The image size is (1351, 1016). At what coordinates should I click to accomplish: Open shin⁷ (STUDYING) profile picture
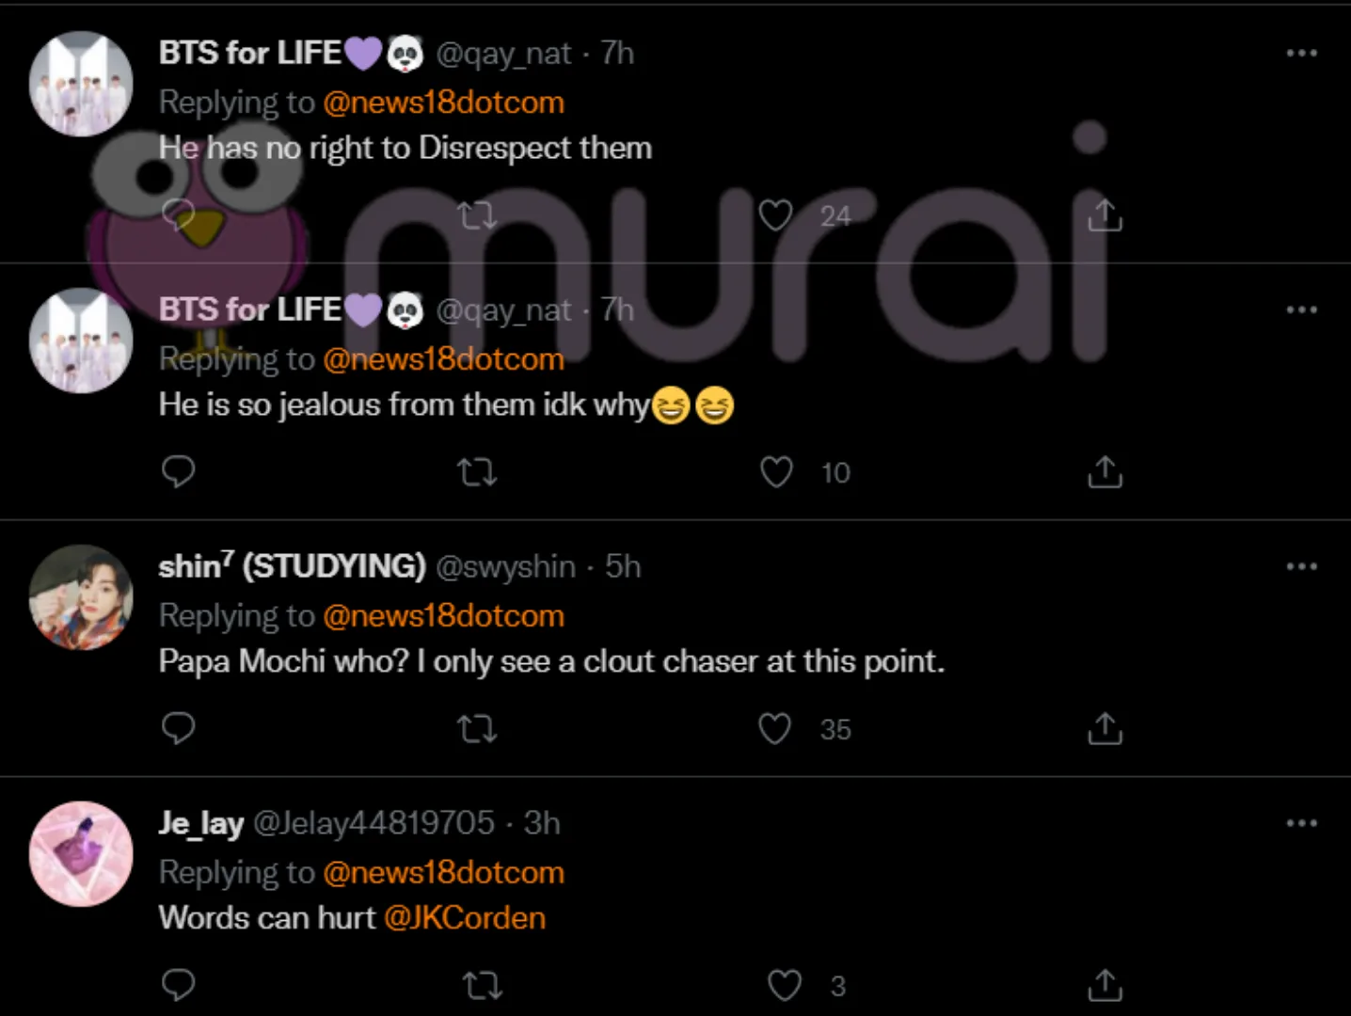pyautogui.click(x=81, y=597)
